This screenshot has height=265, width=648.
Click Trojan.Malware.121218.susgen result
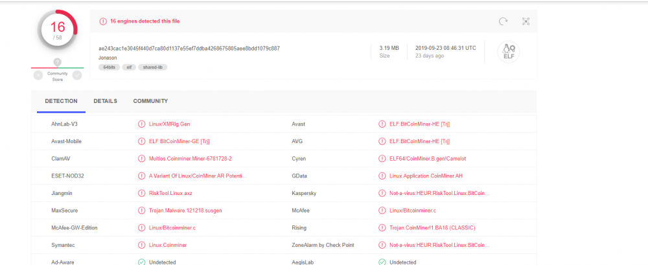pyautogui.click(x=185, y=211)
